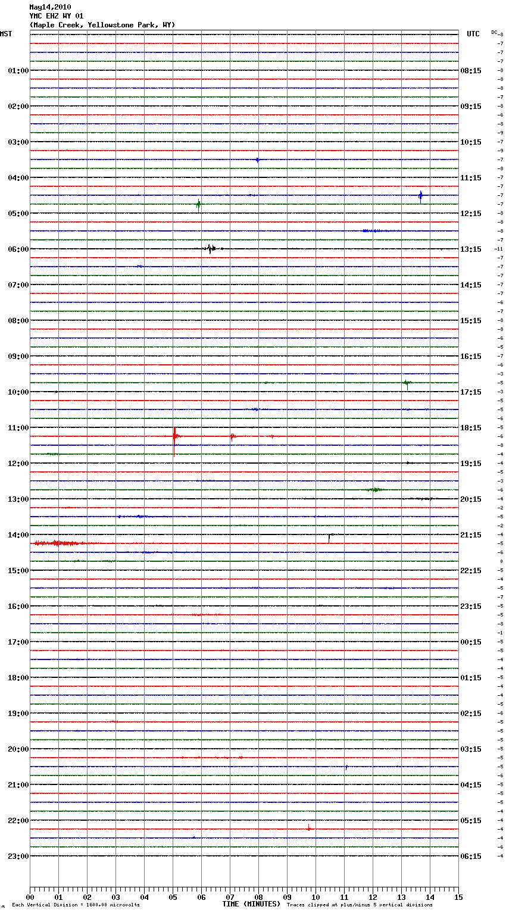Click the traces clipped footnote text
Screen dimensions: 506x913
[360, 905]
